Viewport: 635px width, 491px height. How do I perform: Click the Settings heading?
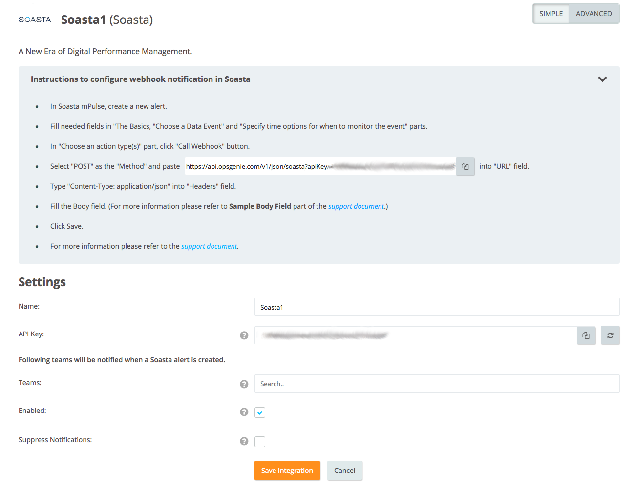42,282
